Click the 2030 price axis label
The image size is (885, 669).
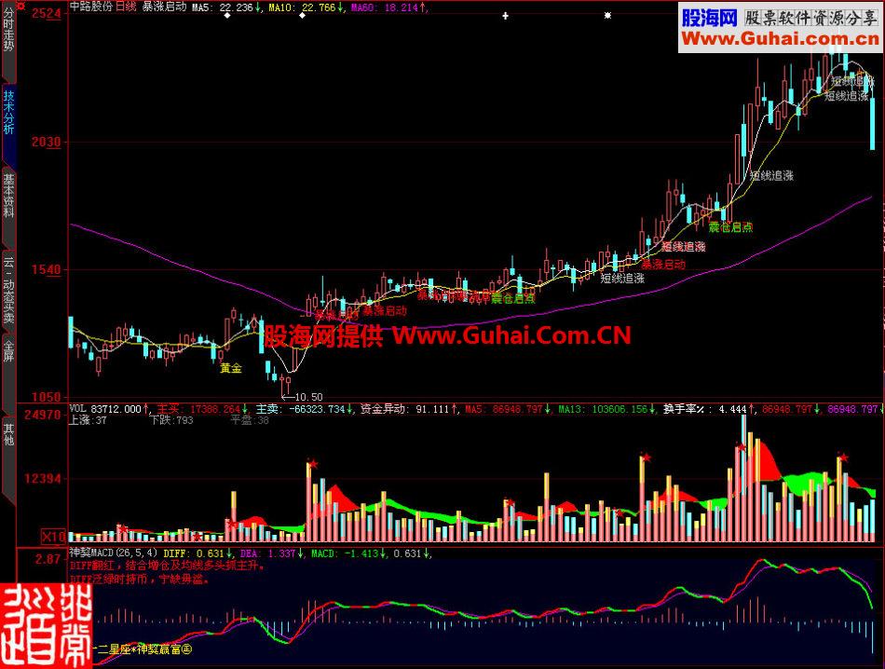47,142
